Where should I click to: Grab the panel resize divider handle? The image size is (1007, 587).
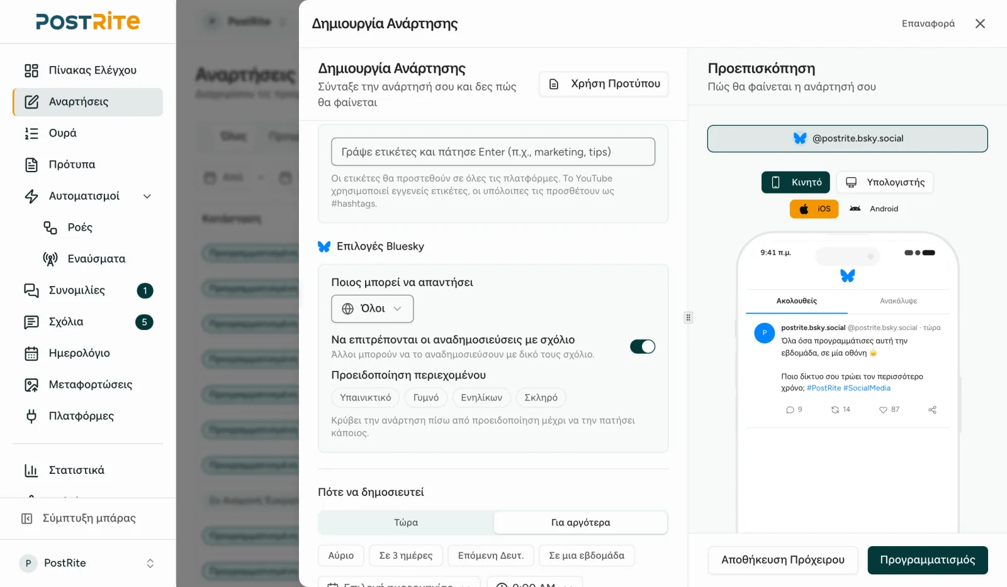click(688, 317)
